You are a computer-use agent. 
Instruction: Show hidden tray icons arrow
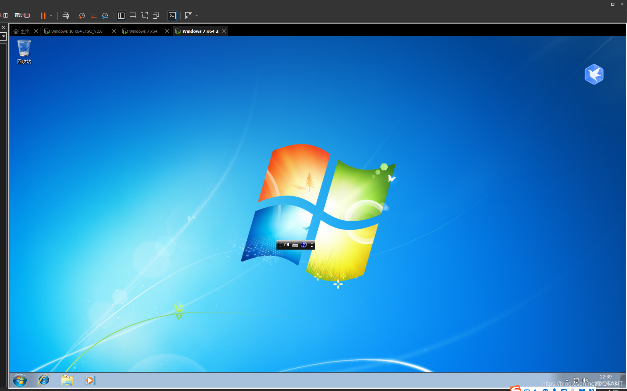point(567,380)
